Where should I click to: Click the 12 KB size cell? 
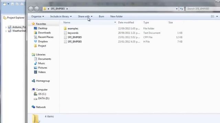click(179, 37)
